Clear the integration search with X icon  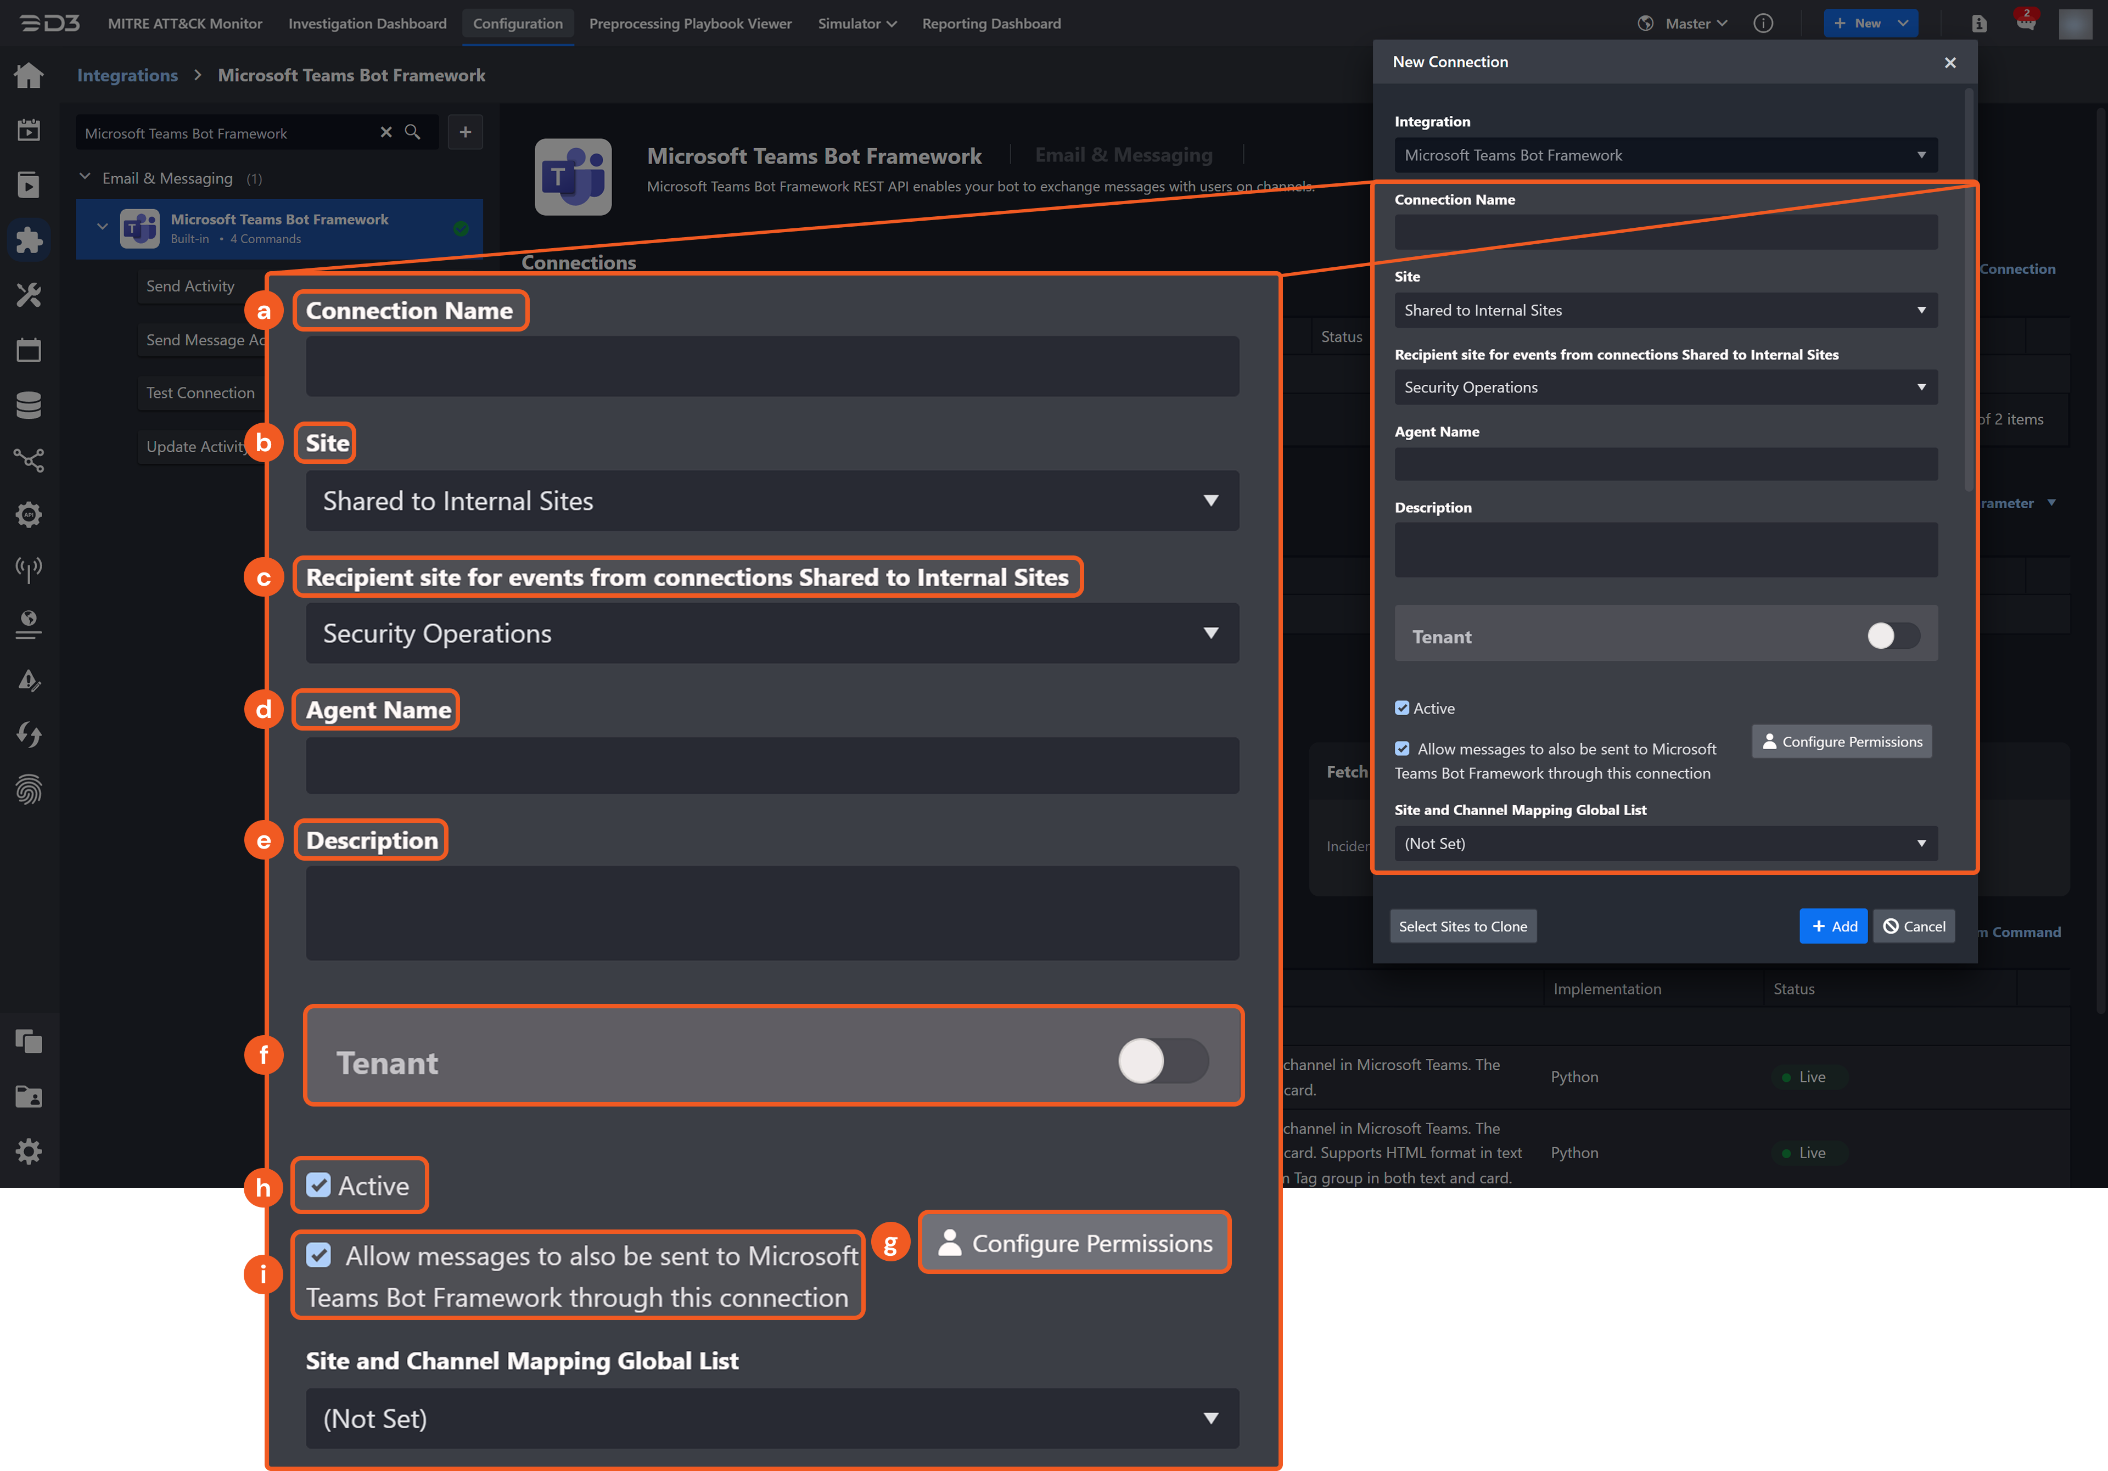385,132
